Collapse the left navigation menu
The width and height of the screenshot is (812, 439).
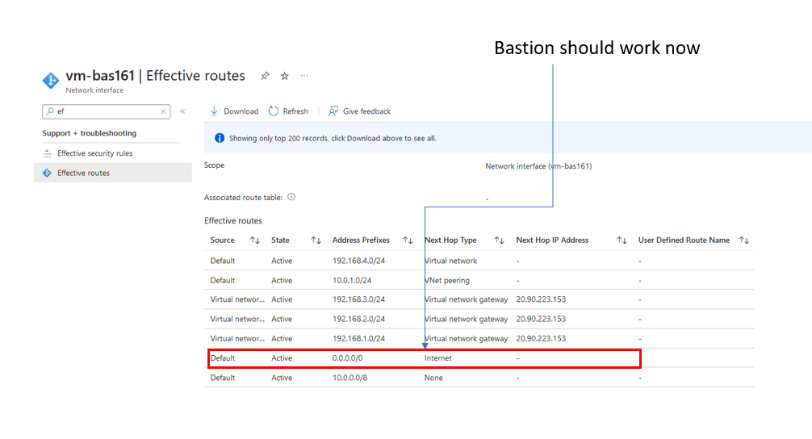pos(182,111)
